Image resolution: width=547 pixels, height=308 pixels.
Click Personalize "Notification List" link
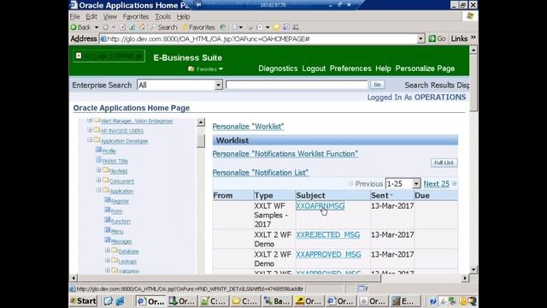tap(260, 173)
